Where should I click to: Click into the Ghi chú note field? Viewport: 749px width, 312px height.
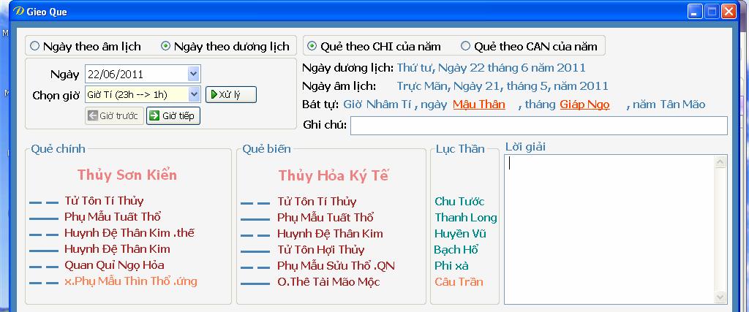point(538,126)
